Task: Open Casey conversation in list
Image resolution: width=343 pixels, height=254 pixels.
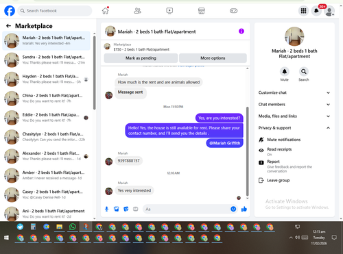Action: tap(46, 194)
